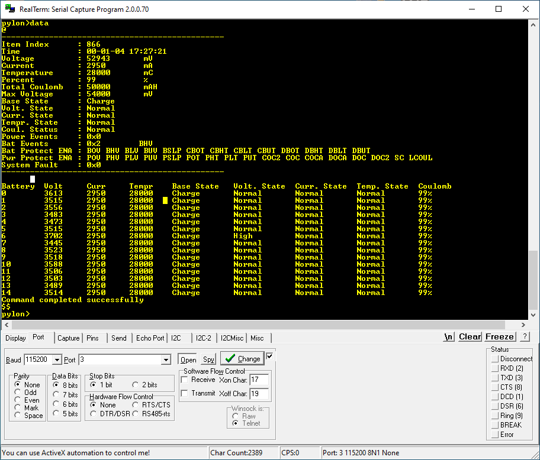Click the Freeze button
The image size is (540, 460).
pyautogui.click(x=500, y=336)
